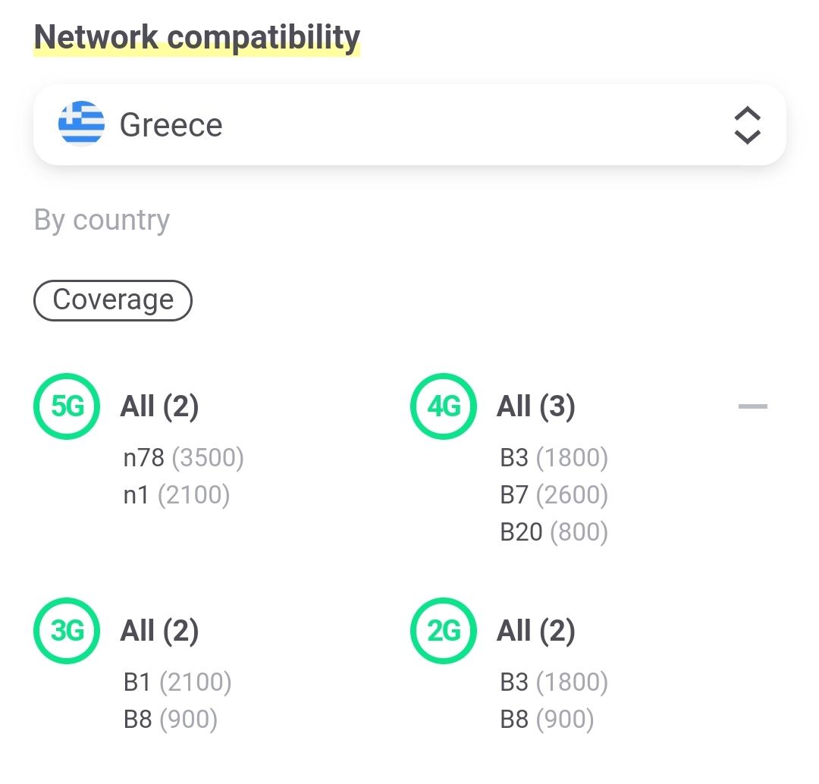Click the 3G network badge icon
This screenshot has width=819, height=784.
(67, 631)
